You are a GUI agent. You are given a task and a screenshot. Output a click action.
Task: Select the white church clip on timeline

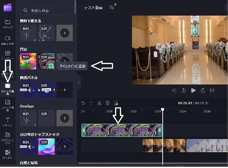point(207,145)
